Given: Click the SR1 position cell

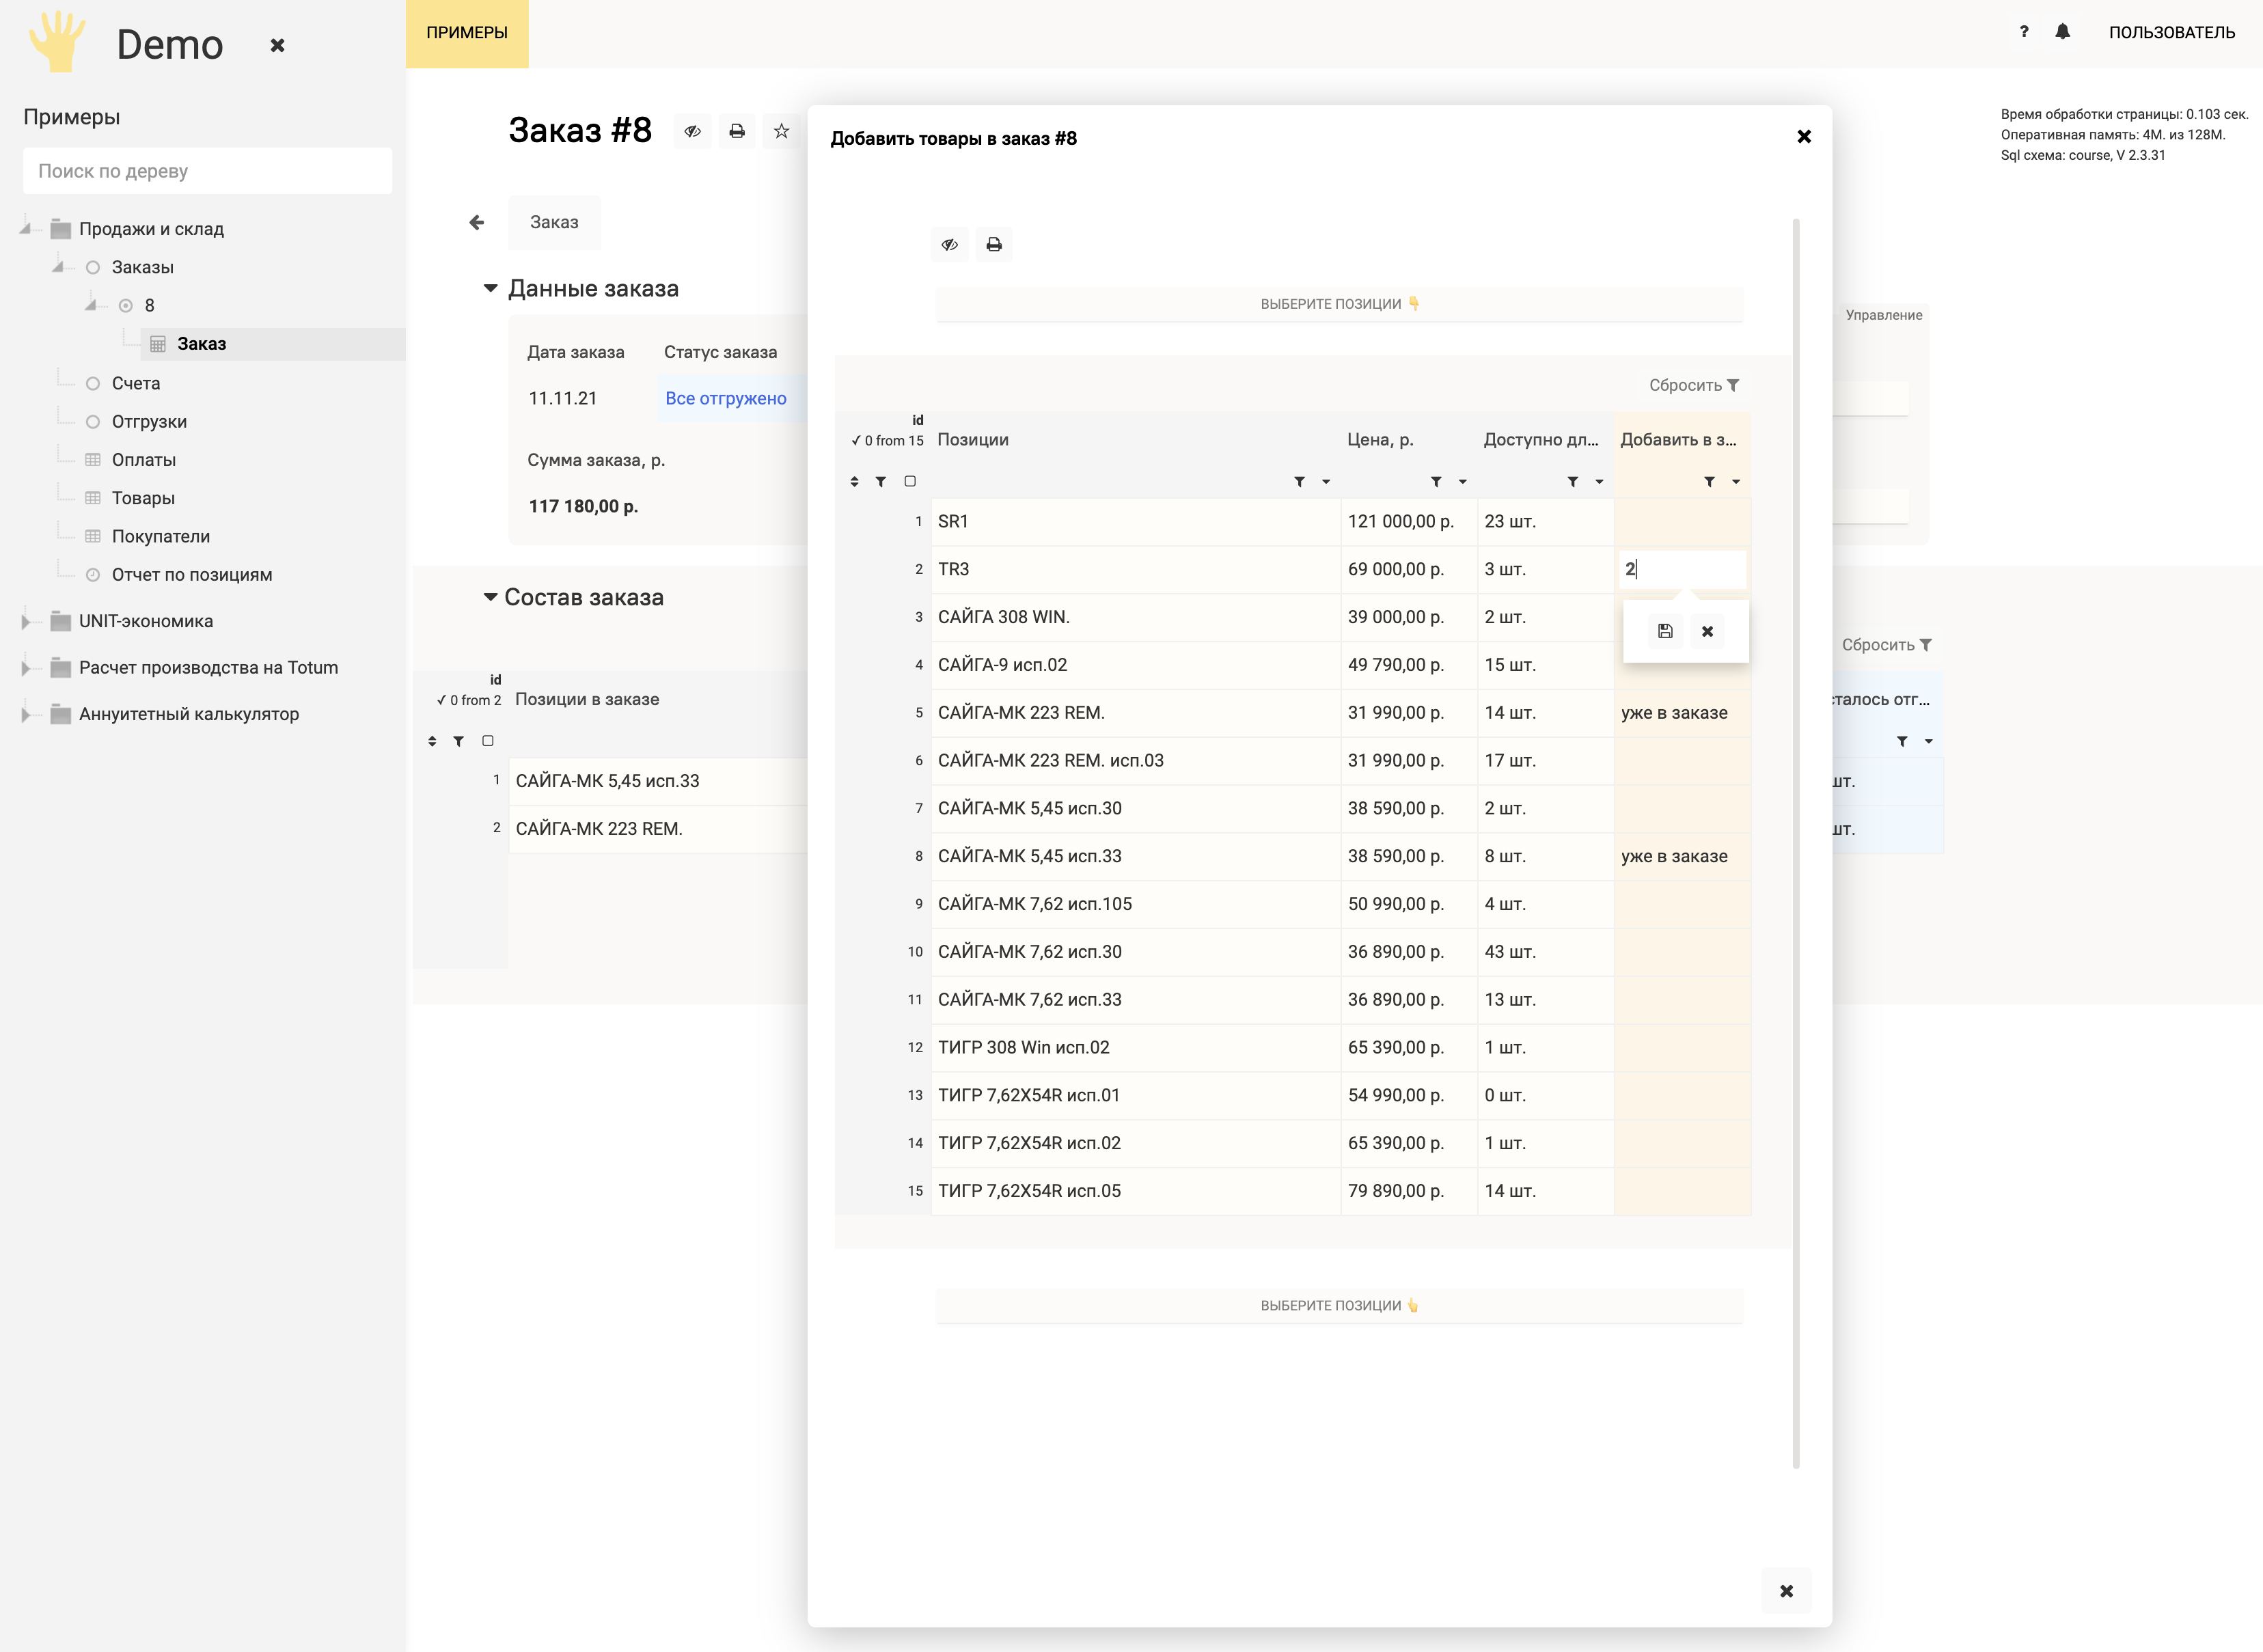Looking at the screenshot, I should (1135, 522).
